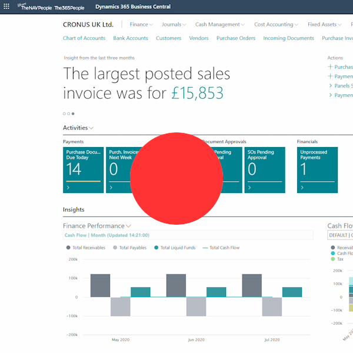Click the £15,853 invoice amount
353x353 pixels.
pyautogui.click(x=197, y=93)
